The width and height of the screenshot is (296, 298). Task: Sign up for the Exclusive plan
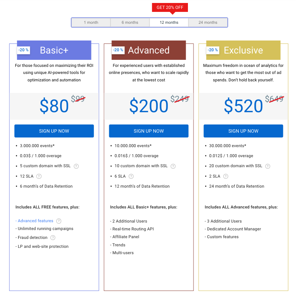243,131
